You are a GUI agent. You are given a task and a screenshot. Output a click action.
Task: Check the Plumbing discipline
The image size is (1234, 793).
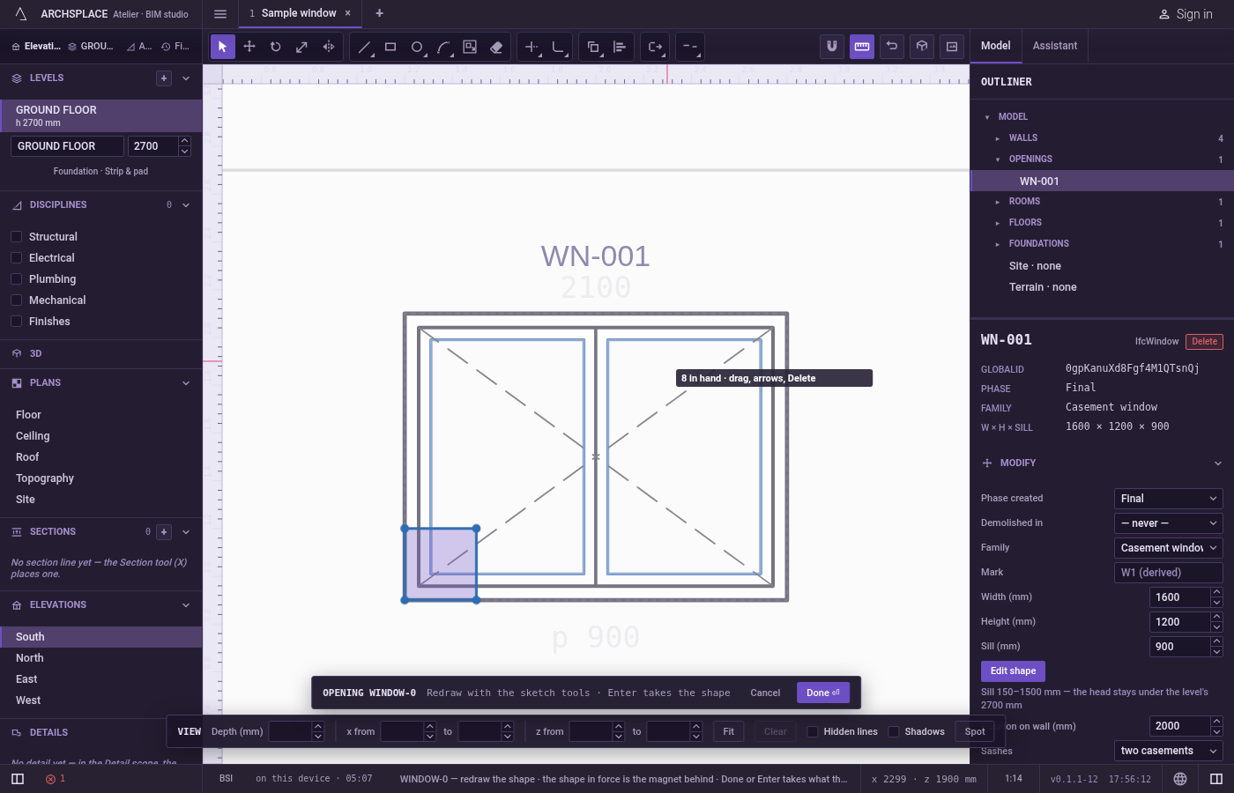coord(16,279)
